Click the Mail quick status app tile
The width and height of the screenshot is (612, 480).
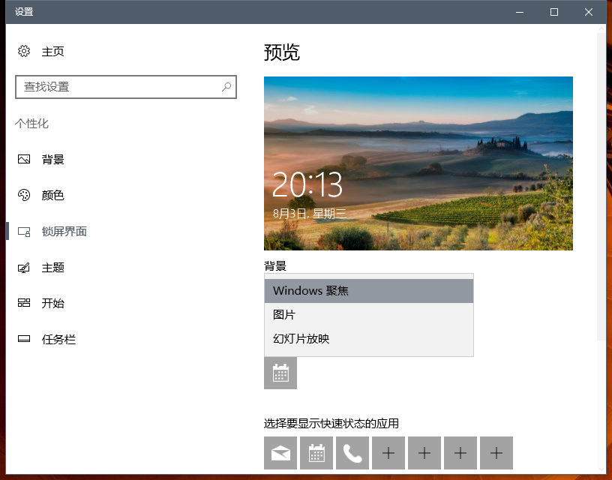coord(280,453)
